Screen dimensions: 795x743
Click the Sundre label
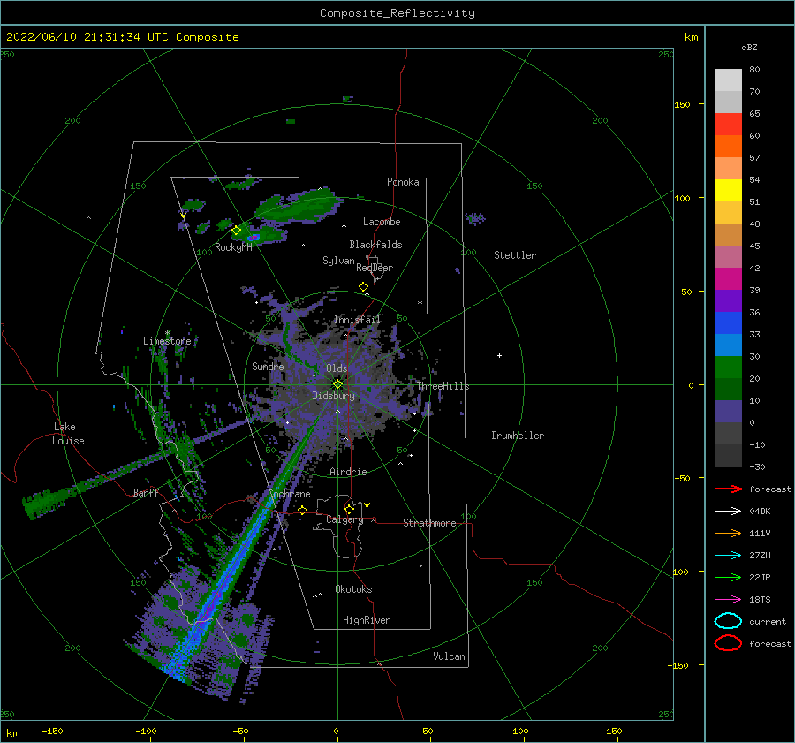[x=268, y=366]
